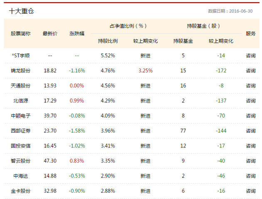
Task: Click the red 3.25% change value
Action: [146, 71]
